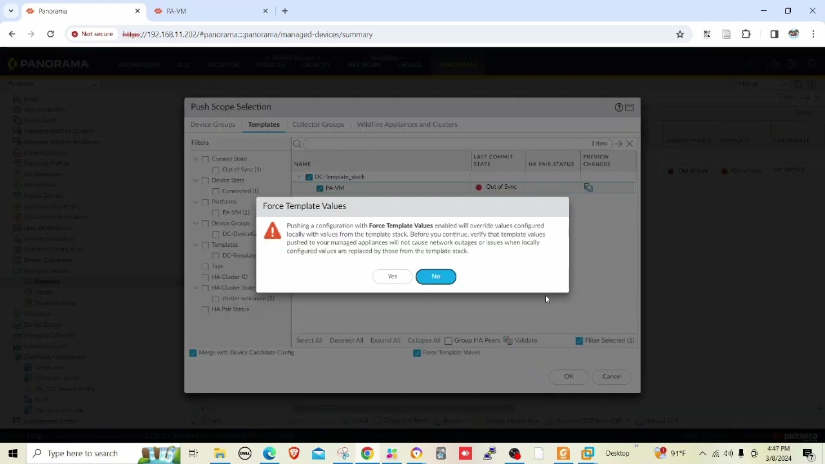Click the Not secure site info badge
825x464 pixels.
[92, 34]
